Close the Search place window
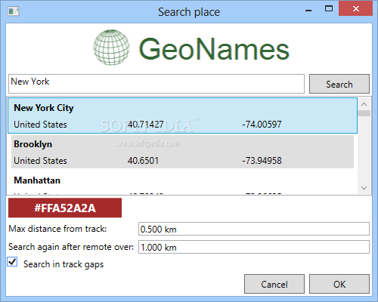The width and height of the screenshot is (378, 302). click(x=356, y=9)
